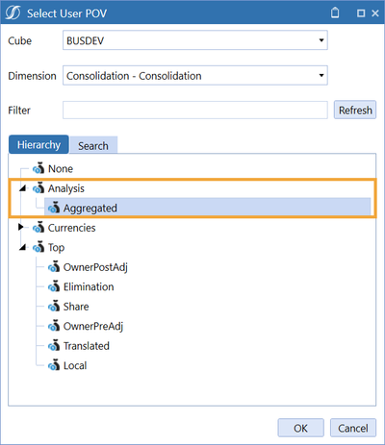Click the Translated member icon
This screenshot has width=385, height=445.
click(54, 346)
